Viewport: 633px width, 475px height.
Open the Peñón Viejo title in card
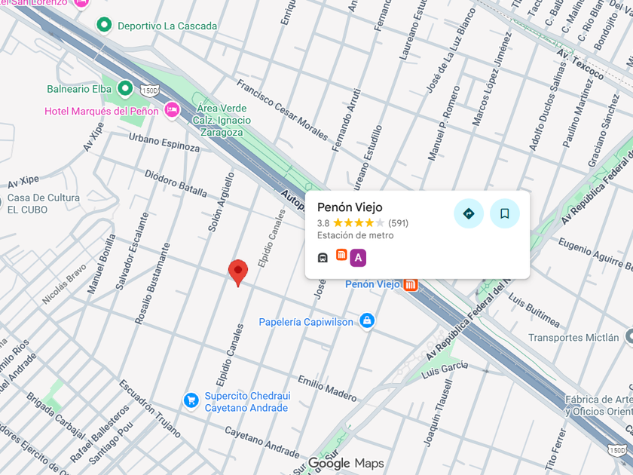tap(350, 207)
